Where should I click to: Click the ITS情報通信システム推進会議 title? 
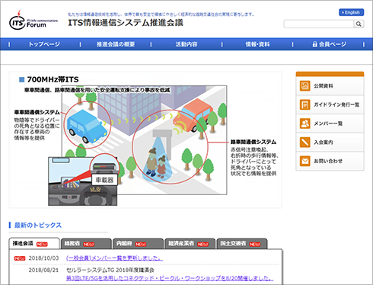click(x=126, y=23)
